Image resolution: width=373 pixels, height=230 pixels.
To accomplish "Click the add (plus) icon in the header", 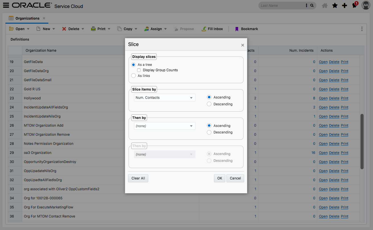I will click(345, 5).
